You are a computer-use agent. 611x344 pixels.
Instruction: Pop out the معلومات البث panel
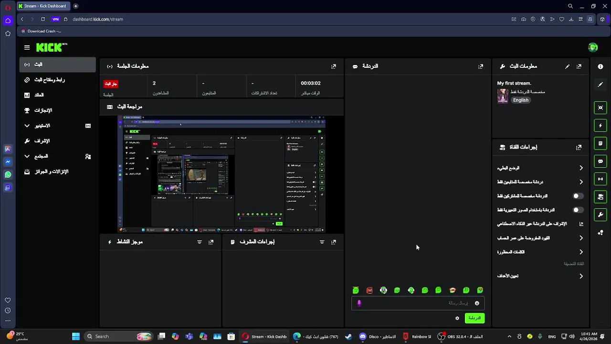[579, 66]
